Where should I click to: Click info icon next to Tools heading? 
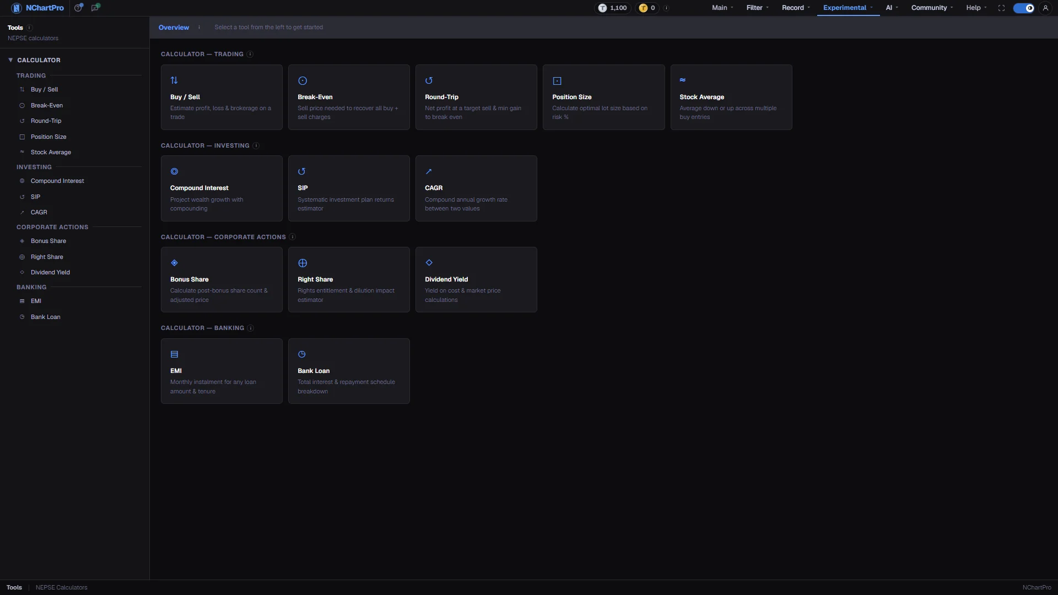click(x=29, y=28)
